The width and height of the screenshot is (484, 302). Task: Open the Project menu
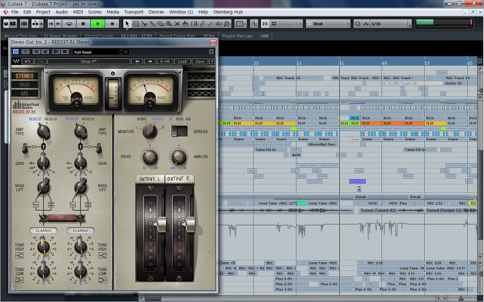coord(43,12)
